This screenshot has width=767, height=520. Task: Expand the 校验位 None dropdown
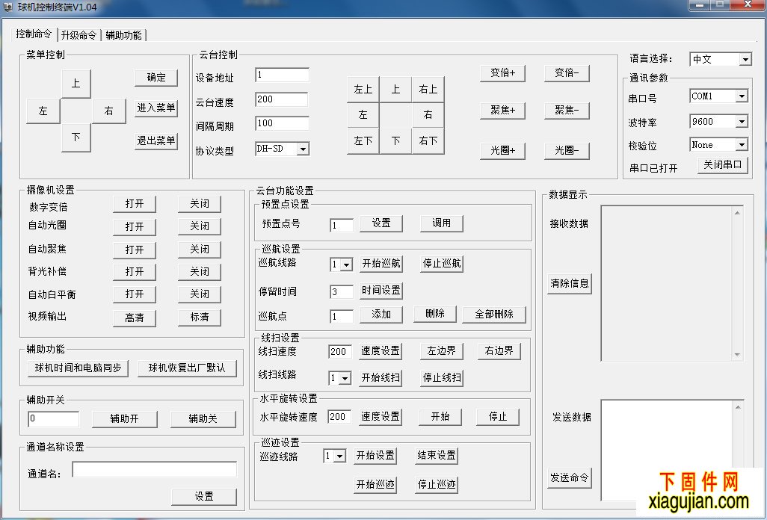742,145
